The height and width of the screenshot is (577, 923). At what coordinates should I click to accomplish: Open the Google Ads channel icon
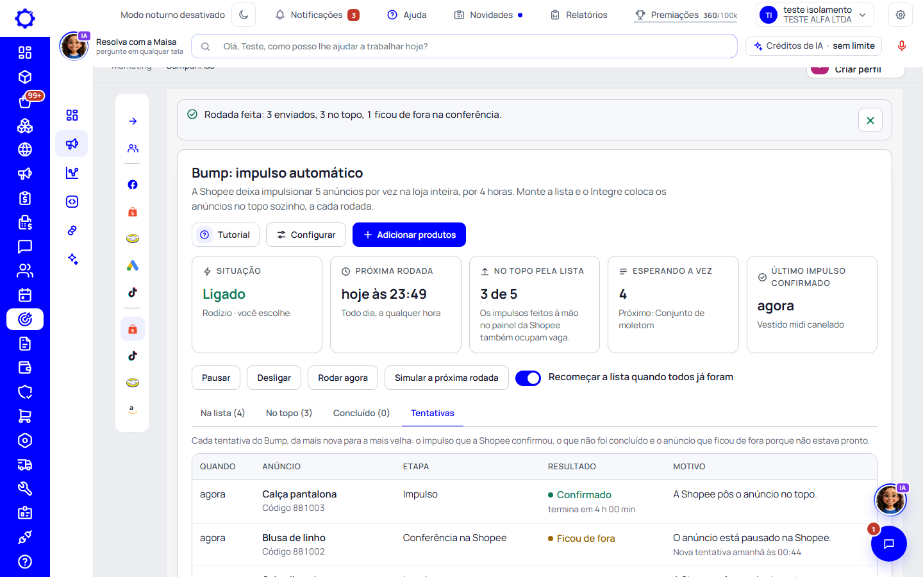point(133,265)
